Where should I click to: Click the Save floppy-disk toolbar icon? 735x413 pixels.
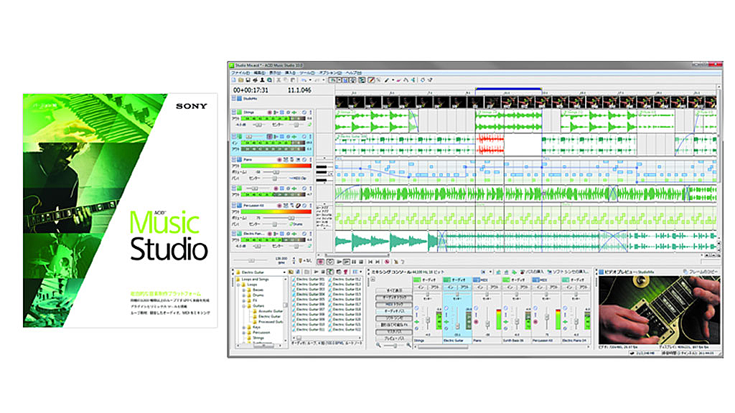pyautogui.click(x=248, y=80)
